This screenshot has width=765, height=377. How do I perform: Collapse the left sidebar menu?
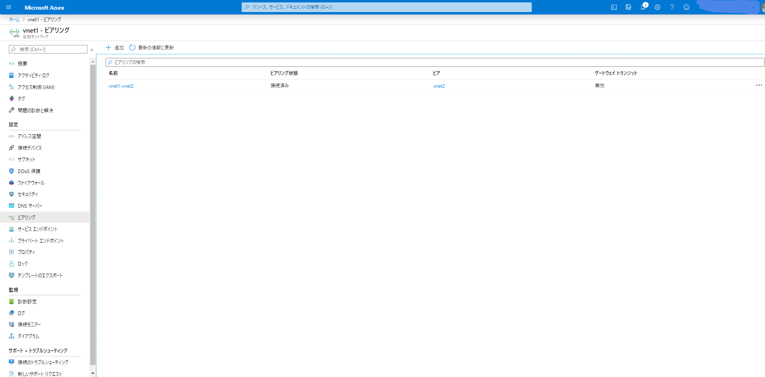tap(92, 50)
